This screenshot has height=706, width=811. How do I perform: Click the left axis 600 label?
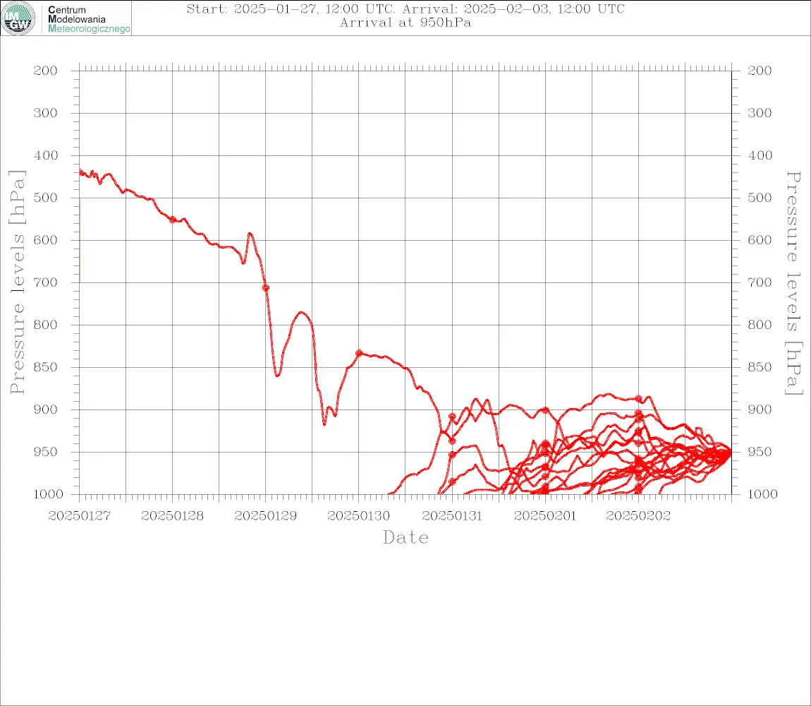pyautogui.click(x=46, y=240)
